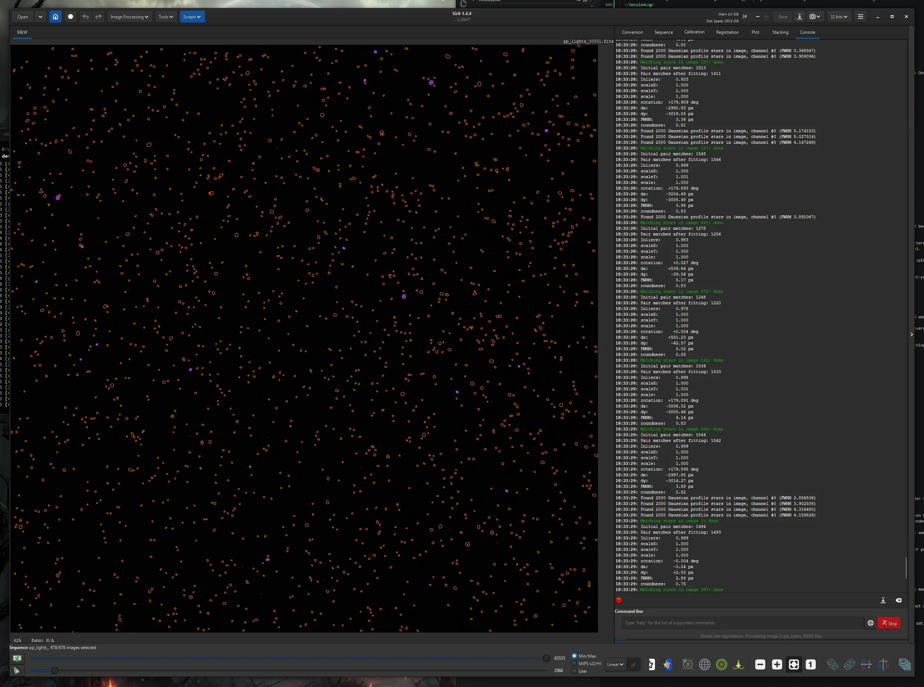The width and height of the screenshot is (924, 687).
Task: Set zoom to 1:1 icon
Action: pyautogui.click(x=810, y=664)
